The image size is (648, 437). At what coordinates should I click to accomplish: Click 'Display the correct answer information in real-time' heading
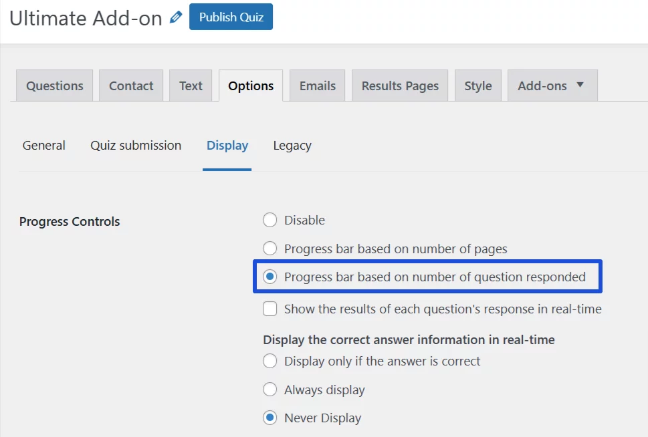409,339
